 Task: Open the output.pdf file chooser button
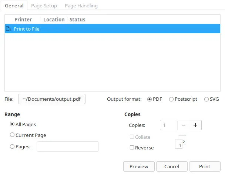(52, 99)
